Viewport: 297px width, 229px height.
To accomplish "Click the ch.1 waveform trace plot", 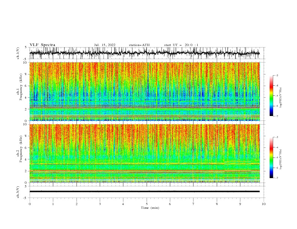I will point(144,53).
